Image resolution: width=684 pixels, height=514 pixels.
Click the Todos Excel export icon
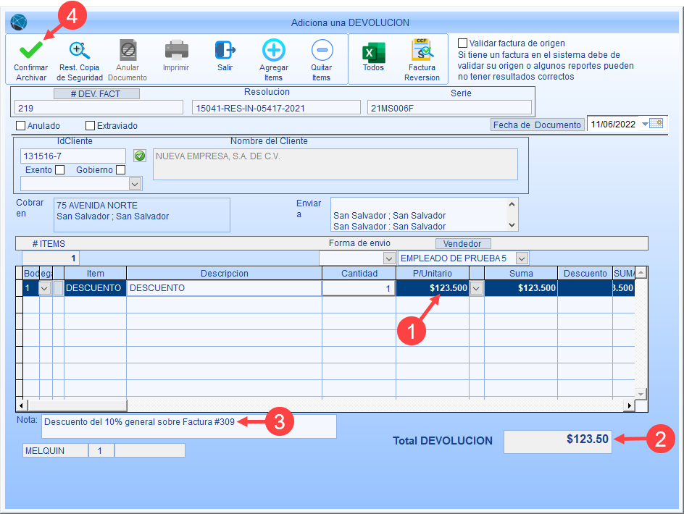[373, 52]
